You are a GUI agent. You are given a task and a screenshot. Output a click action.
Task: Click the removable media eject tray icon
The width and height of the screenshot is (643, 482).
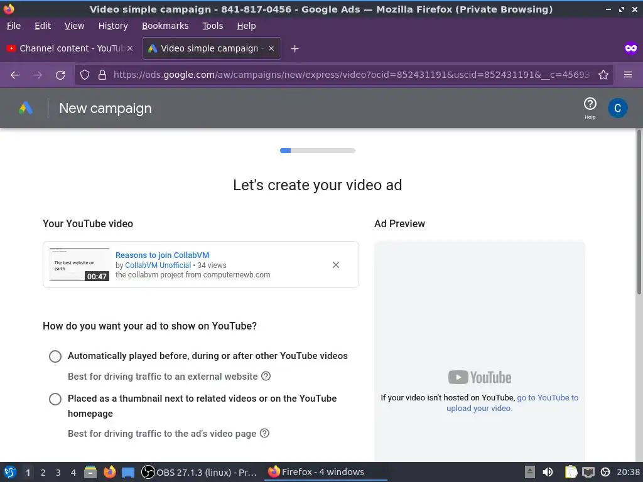click(530, 472)
